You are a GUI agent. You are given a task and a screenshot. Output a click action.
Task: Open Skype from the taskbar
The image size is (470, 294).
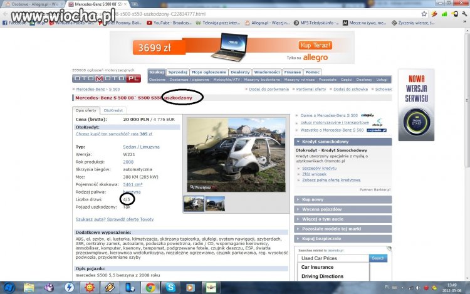click(x=170, y=288)
